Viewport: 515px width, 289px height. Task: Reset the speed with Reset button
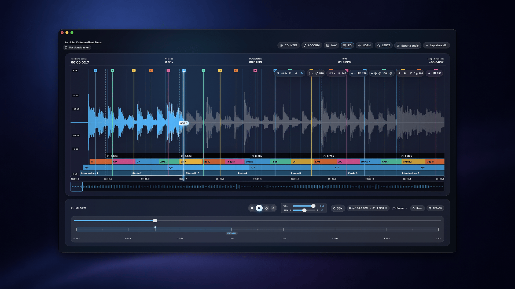click(x=417, y=208)
